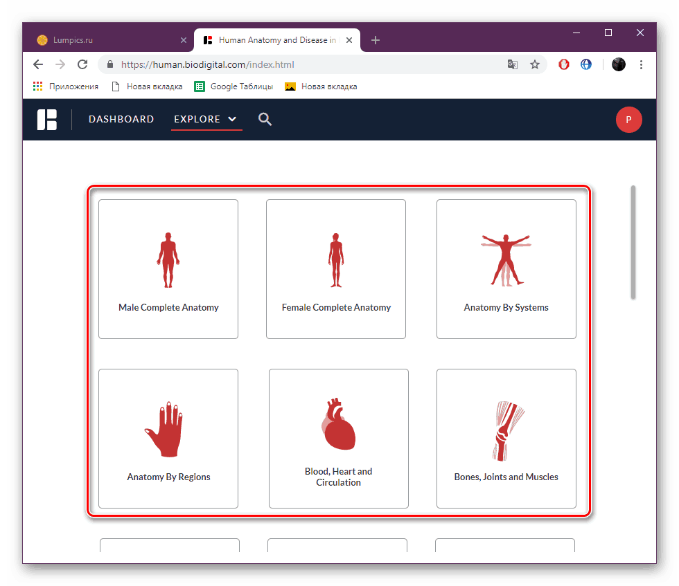Open the Chrome menu with three dots
This screenshot has width=679, height=586.
tap(642, 64)
